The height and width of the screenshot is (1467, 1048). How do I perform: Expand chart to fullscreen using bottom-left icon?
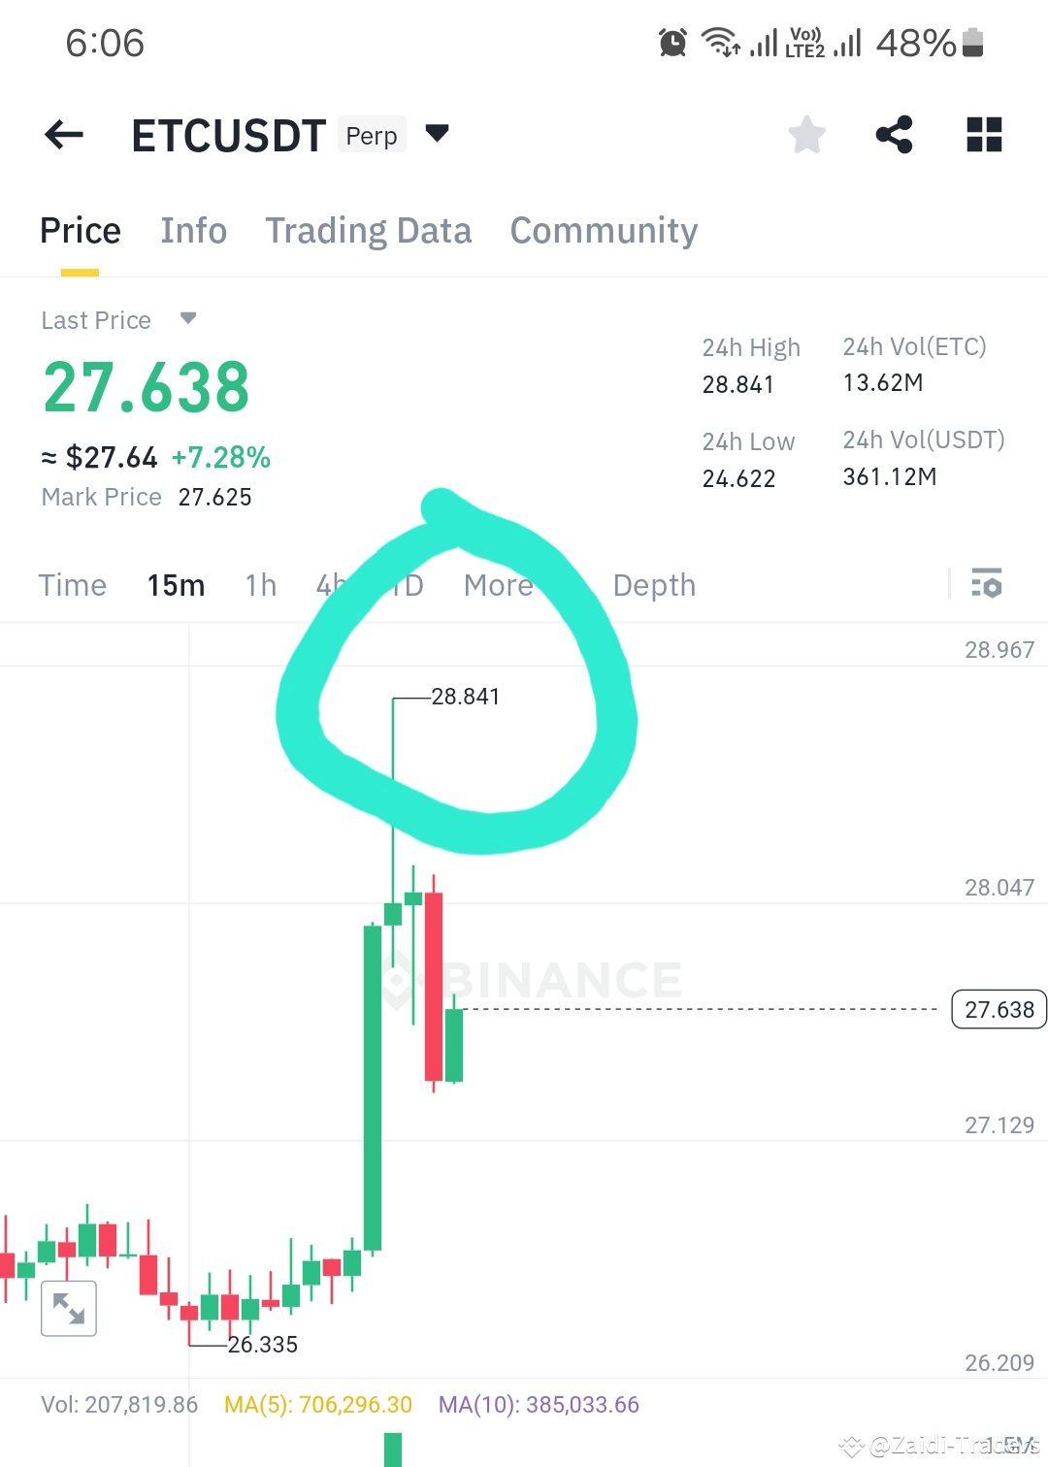[x=69, y=1308]
